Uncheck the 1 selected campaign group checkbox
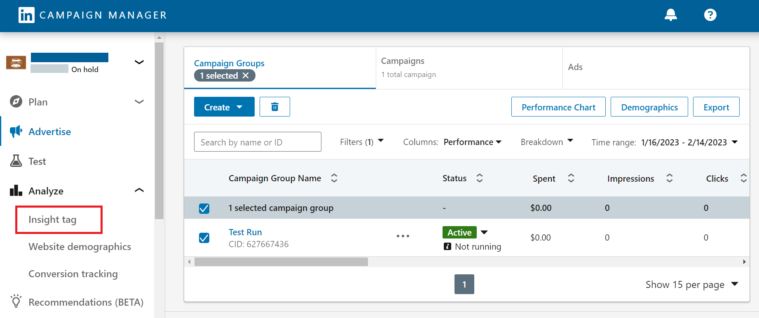This screenshot has width=759, height=318. pyautogui.click(x=204, y=208)
